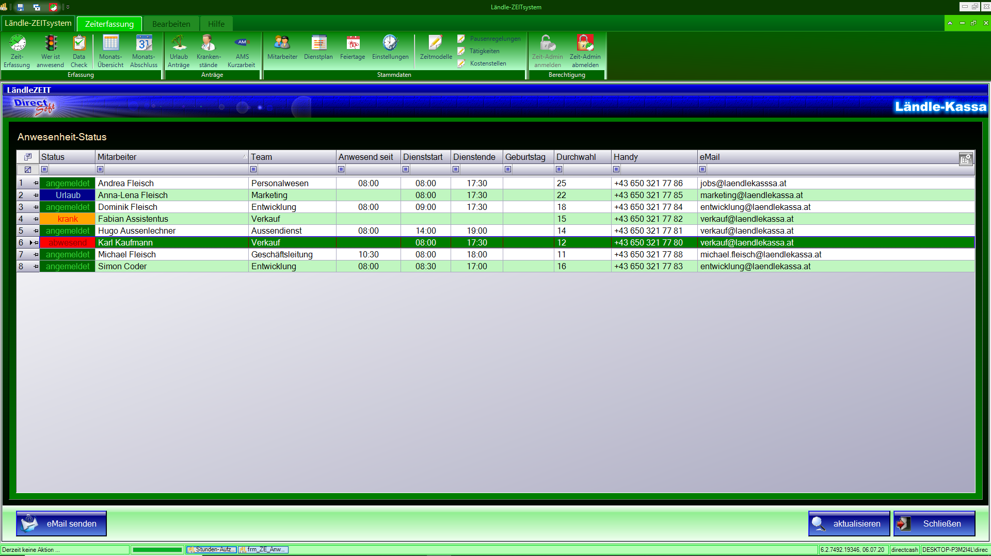Viewport: 991px width, 556px height.
Task: Open Kostenstellen in ribbon
Action: click(482, 63)
